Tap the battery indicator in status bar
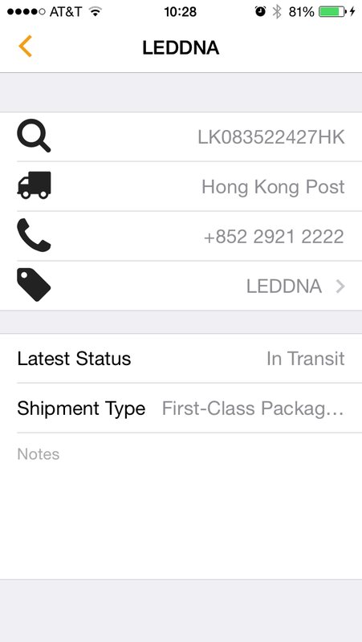This screenshot has height=642, width=362. tap(332, 12)
